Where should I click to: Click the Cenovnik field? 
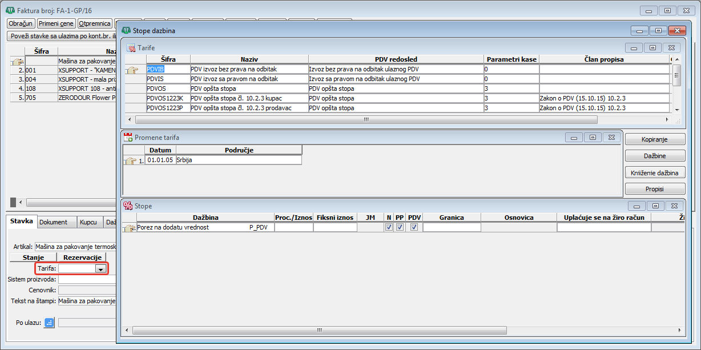tap(87, 290)
